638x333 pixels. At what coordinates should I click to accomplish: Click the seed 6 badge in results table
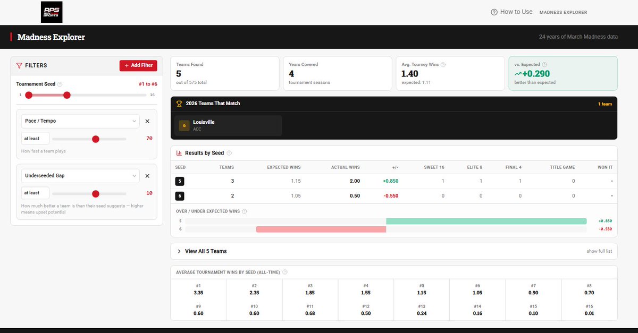click(180, 196)
